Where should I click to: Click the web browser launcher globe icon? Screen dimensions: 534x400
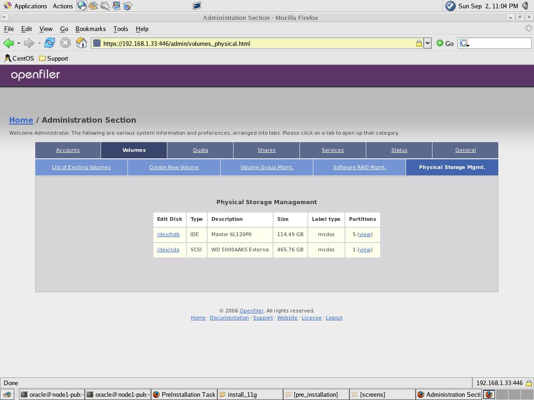82,6
